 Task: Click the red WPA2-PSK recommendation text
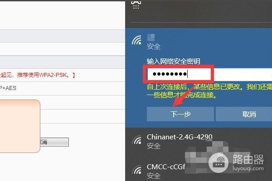click(37, 75)
